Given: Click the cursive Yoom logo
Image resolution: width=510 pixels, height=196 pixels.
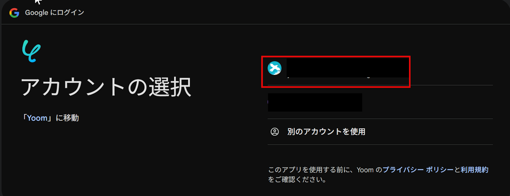Looking at the screenshot, I should (31, 51).
